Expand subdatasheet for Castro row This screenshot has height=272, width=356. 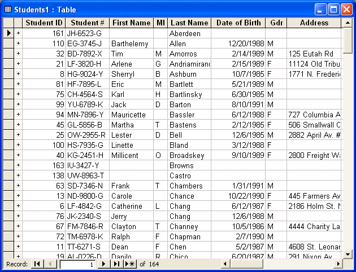pos(19,176)
